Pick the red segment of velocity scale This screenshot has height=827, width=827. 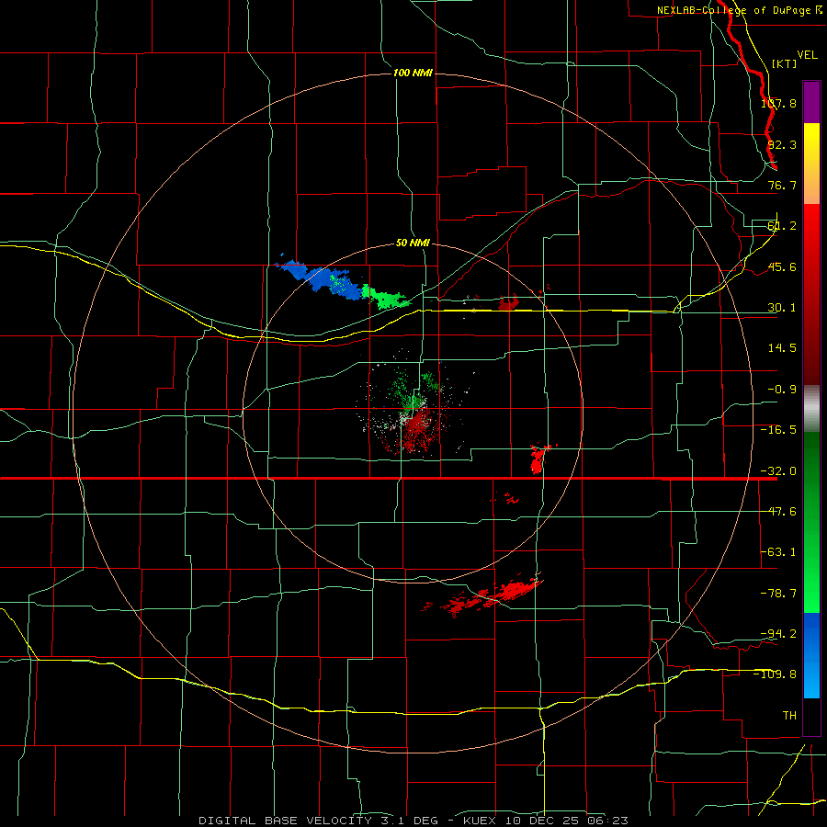811,294
